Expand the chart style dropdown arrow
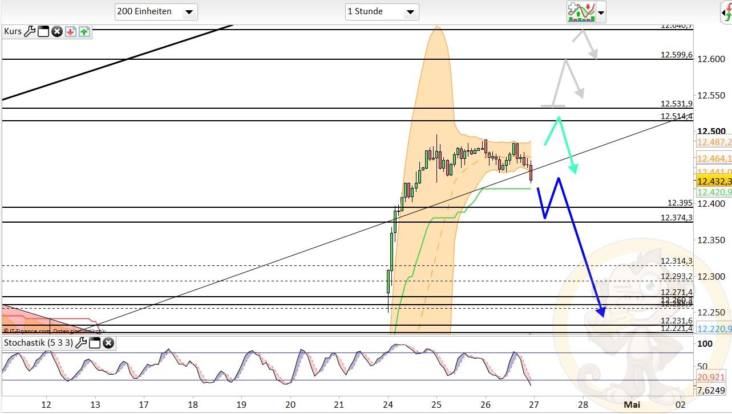The image size is (732, 414). click(x=601, y=11)
